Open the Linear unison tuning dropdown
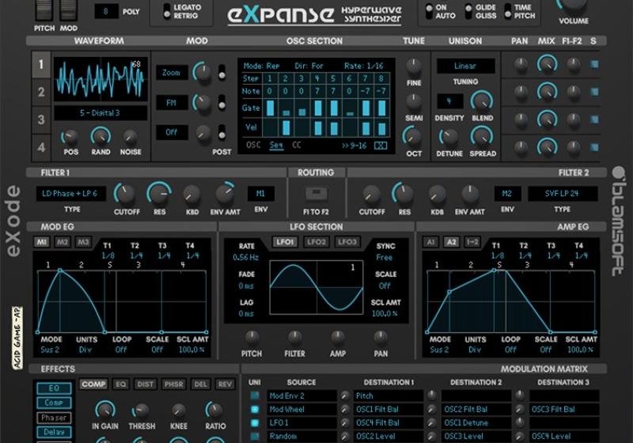Viewport: 633px width, 443px height. pos(465,66)
